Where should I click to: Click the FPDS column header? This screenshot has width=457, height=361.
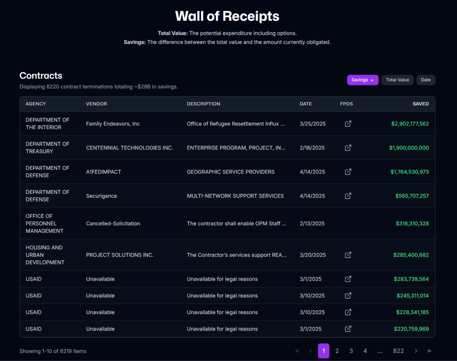pos(346,104)
